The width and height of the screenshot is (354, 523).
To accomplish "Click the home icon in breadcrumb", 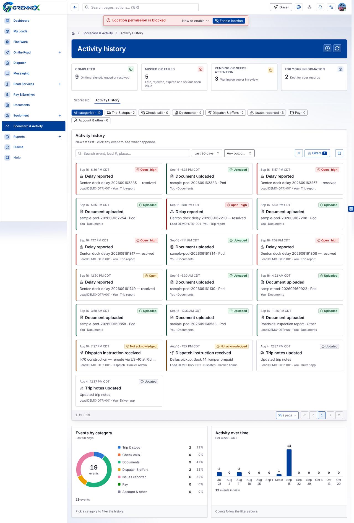I will 73,33.
